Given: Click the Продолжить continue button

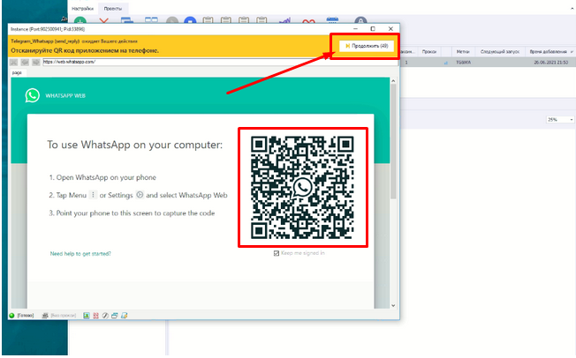Looking at the screenshot, I should (x=367, y=46).
